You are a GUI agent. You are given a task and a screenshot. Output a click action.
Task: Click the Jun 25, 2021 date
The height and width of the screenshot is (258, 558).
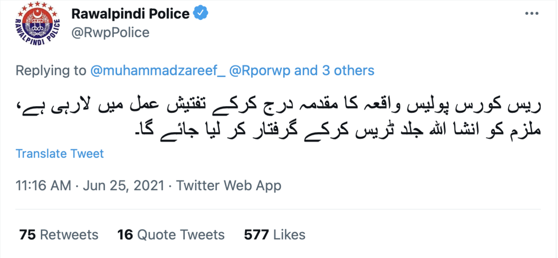[123, 186]
